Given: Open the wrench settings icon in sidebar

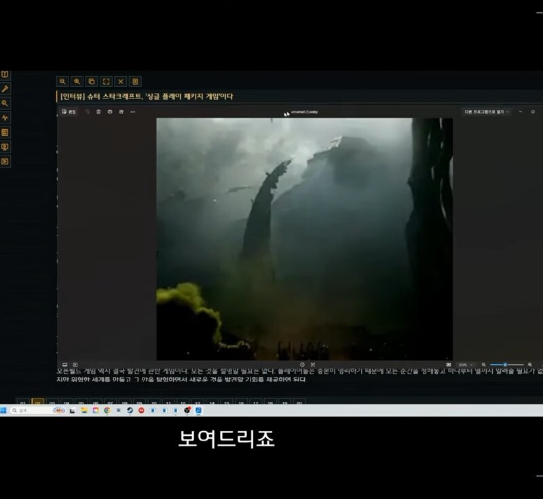Looking at the screenshot, I should (x=5, y=89).
